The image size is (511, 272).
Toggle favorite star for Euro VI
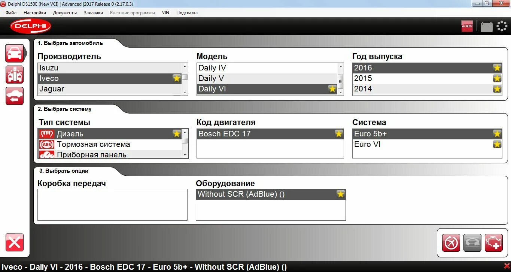(x=497, y=144)
